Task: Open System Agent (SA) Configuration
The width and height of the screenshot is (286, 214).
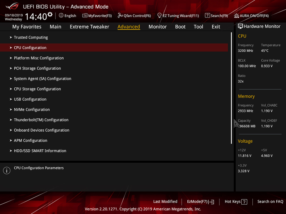Action: pyautogui.click(x=43, y=78)
